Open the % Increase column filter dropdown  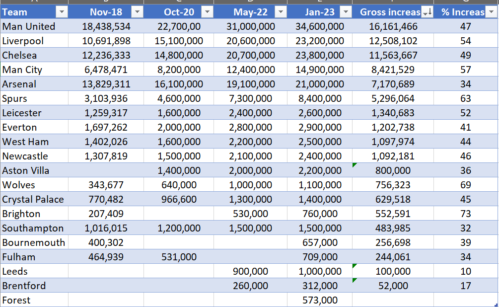491,12
